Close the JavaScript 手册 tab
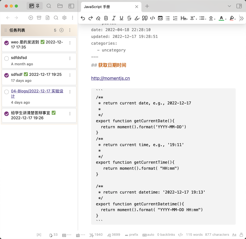 tap(137, 7)
